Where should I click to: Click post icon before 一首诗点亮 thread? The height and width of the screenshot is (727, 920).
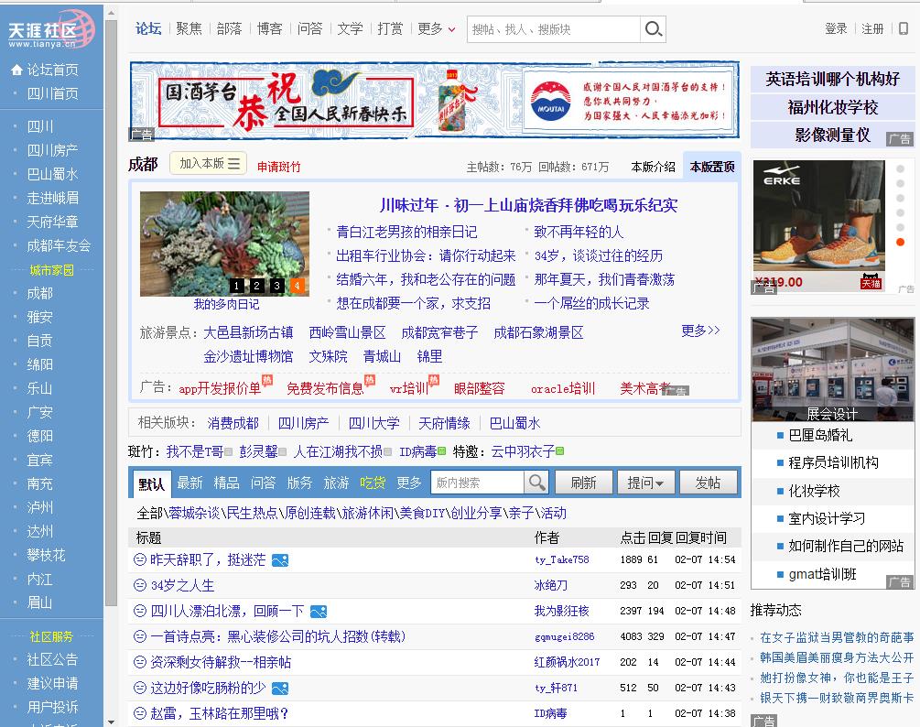pos(140,636)
